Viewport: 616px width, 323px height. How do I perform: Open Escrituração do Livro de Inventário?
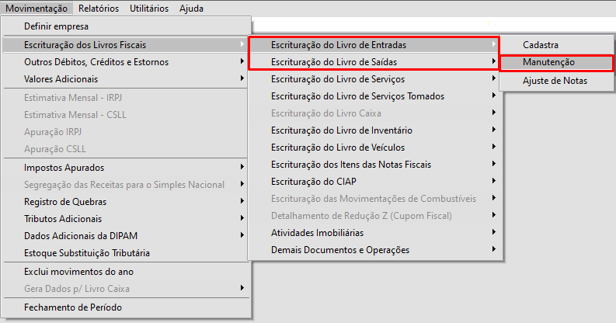pos(375,130)
